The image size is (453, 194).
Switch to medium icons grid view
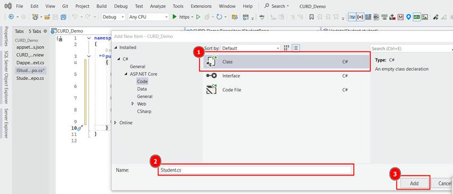click(287, 48)
